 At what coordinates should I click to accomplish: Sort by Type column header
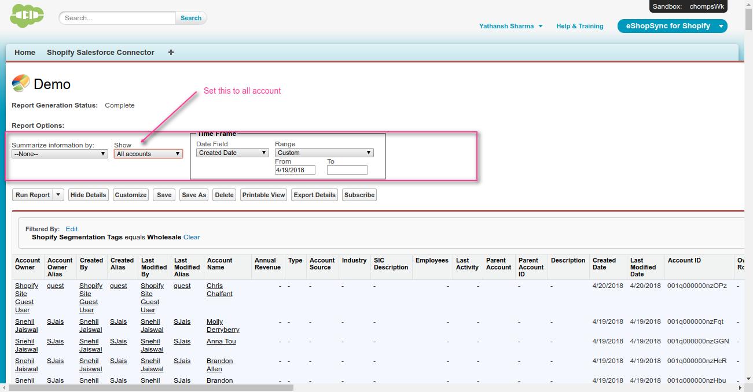[x=295, y=260]
